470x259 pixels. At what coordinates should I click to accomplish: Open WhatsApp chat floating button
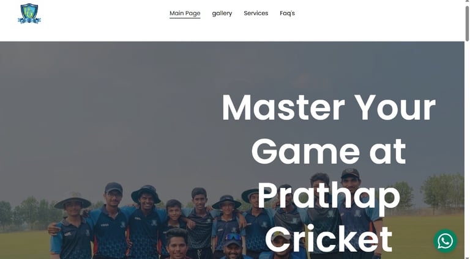[445, 241]
